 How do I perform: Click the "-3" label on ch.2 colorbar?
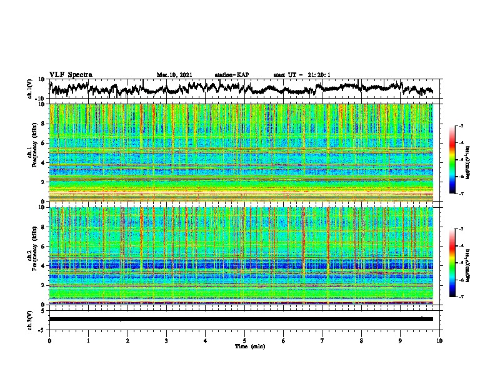coord(461,229)
